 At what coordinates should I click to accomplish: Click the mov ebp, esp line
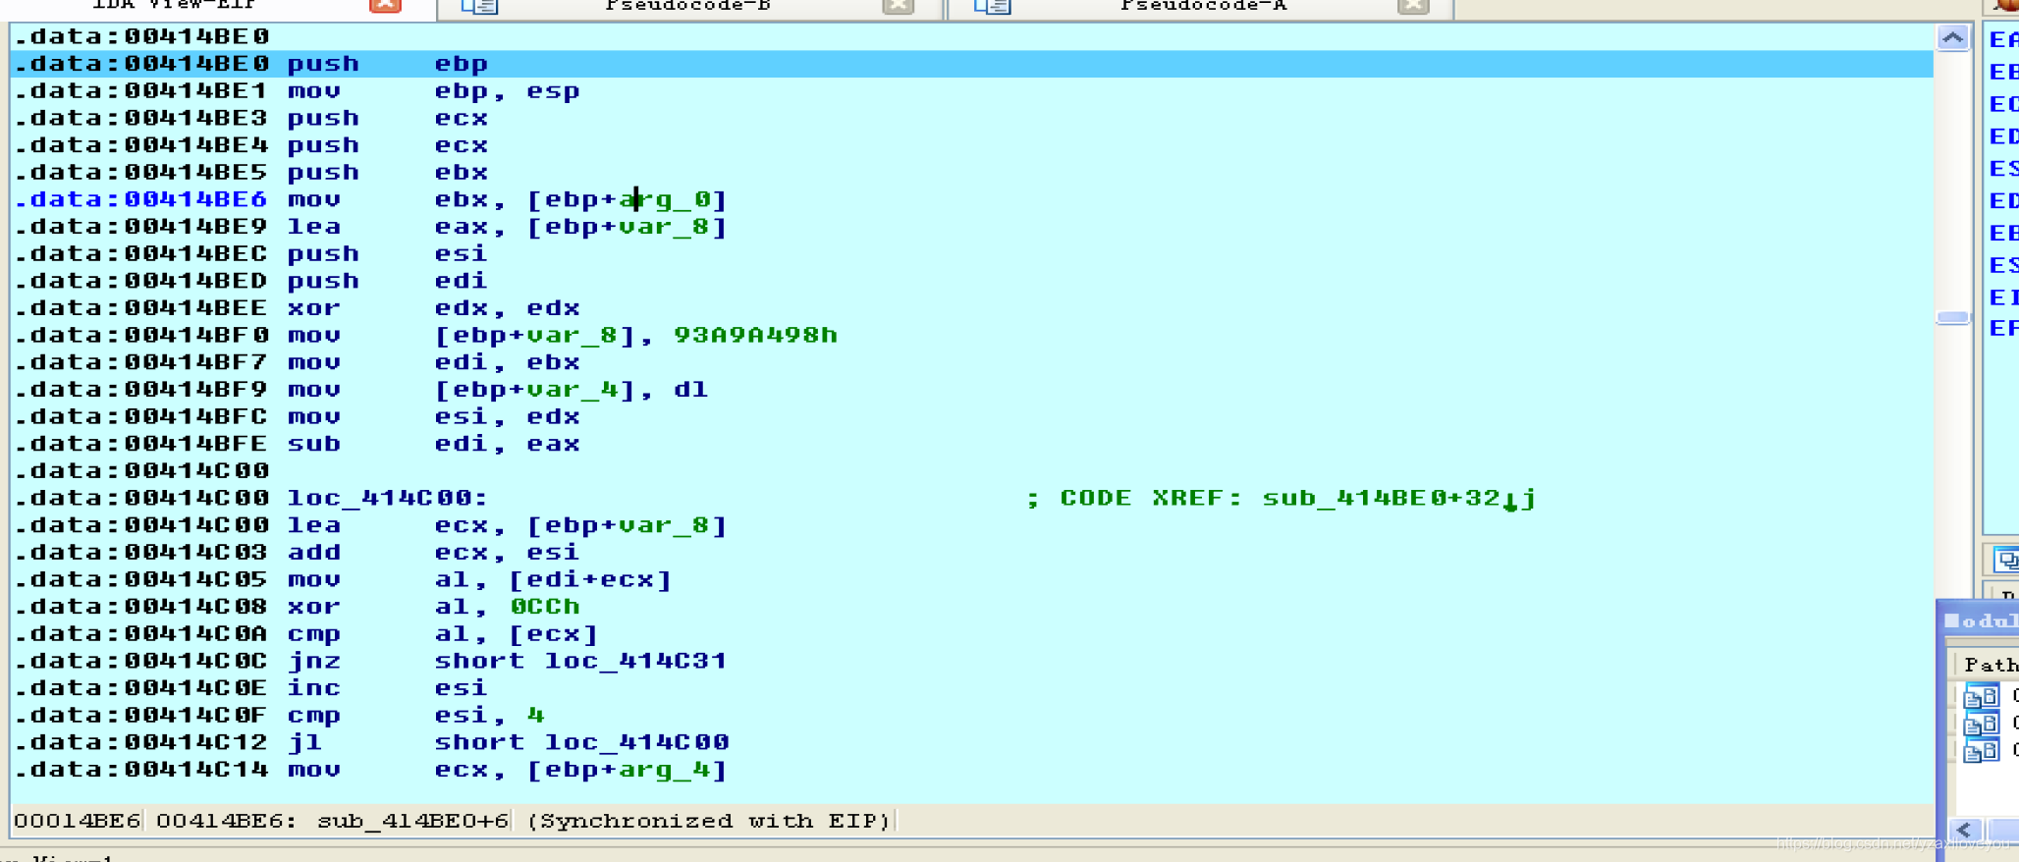(x=971, y=91)
